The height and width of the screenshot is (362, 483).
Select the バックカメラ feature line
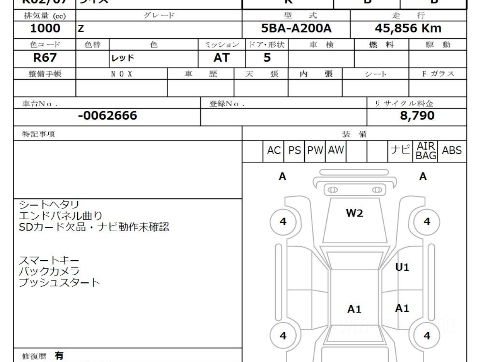tap(49, 271)
